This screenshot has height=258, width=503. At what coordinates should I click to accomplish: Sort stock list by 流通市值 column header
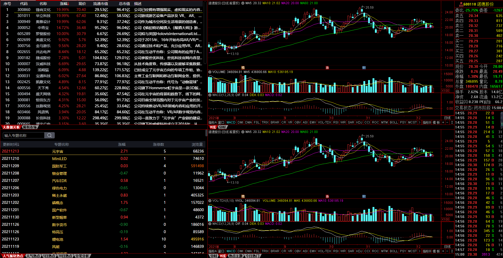[100, 4]
